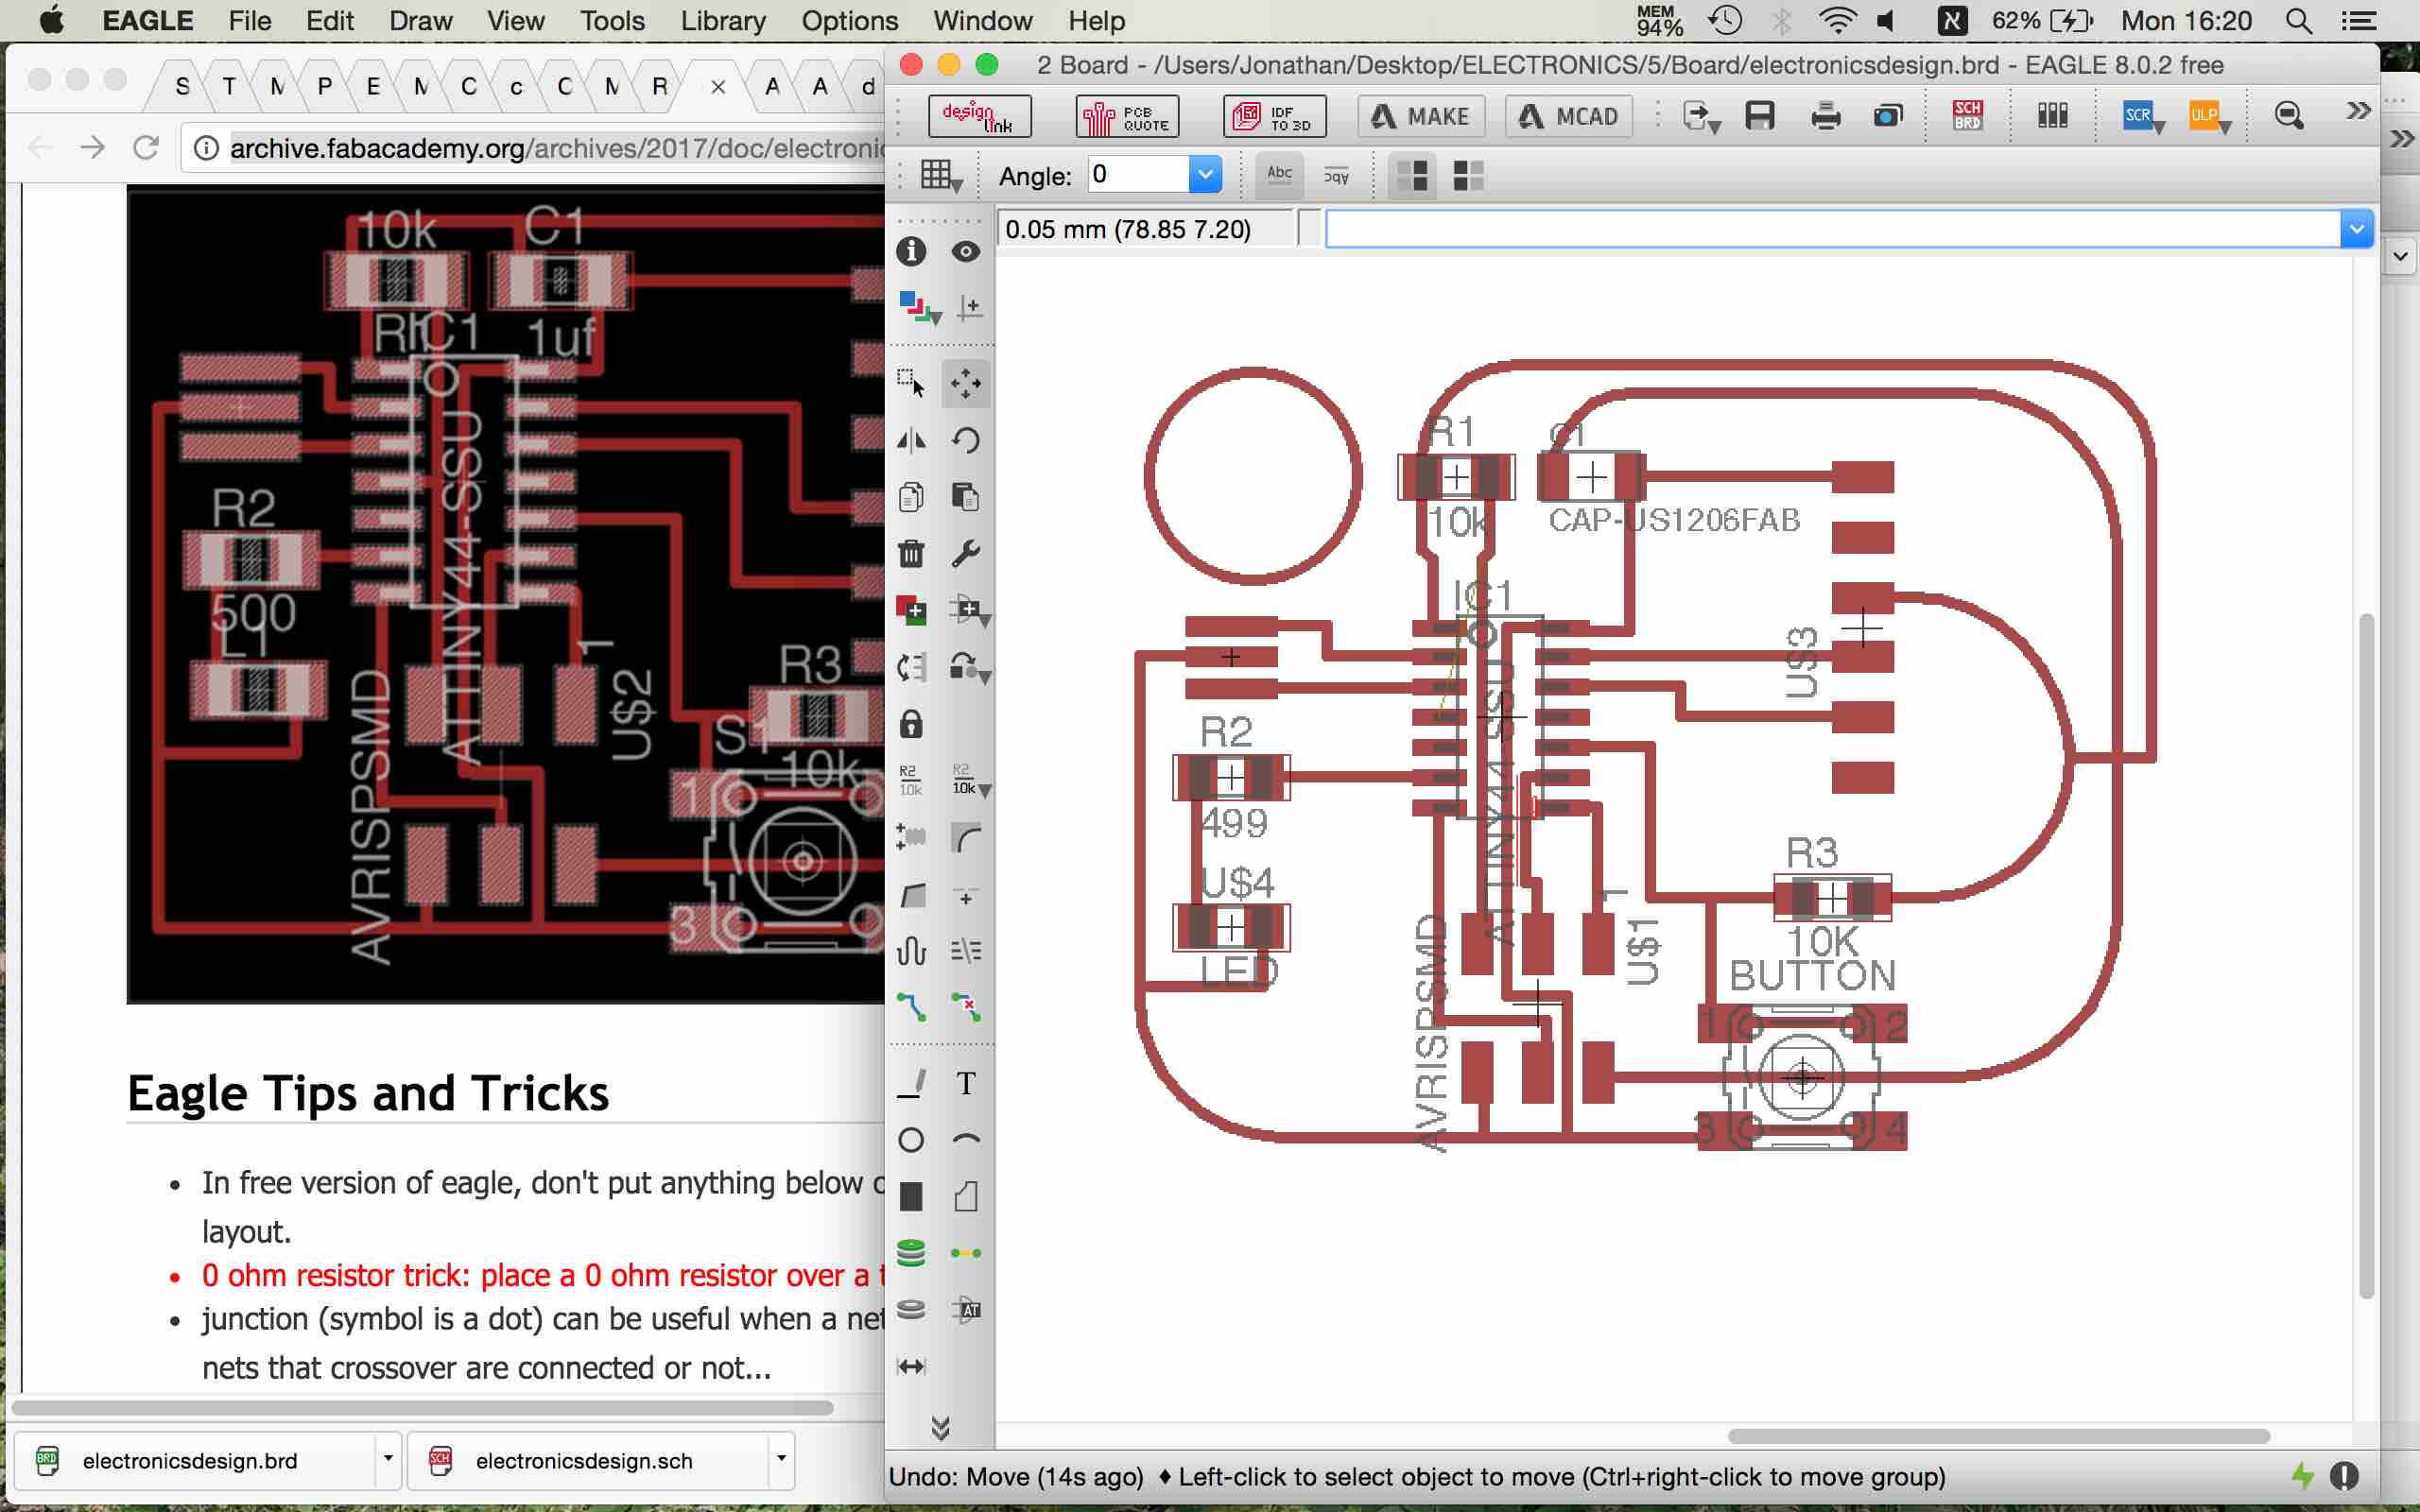Open the Options menu

849,21
